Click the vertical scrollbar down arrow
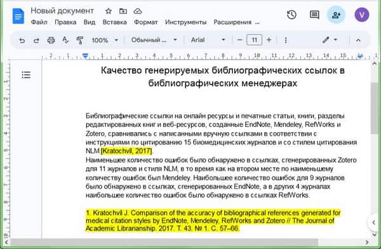 click(x=374, y=234)
